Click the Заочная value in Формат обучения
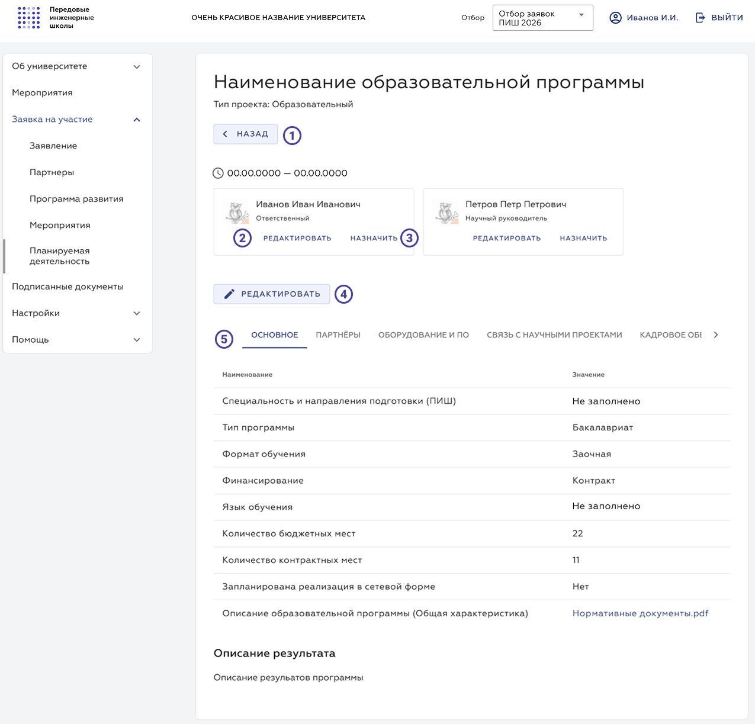 (592, 454)
